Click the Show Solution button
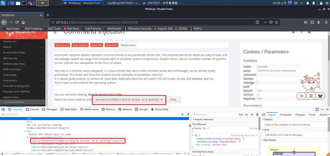Image resolution: width=330 pixels, height=156 pixels. pyautogui.click(x=80, y=45)
